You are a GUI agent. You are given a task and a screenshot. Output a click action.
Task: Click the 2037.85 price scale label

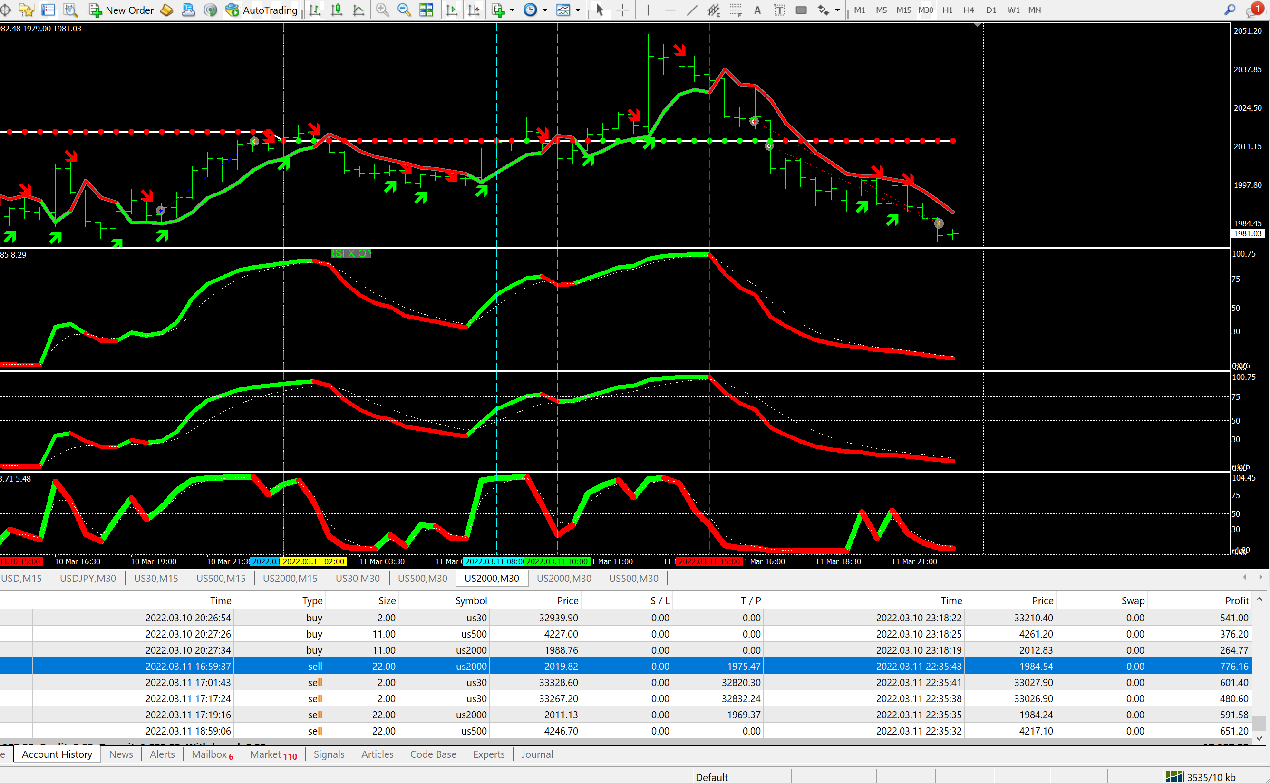coord(1247,69)
